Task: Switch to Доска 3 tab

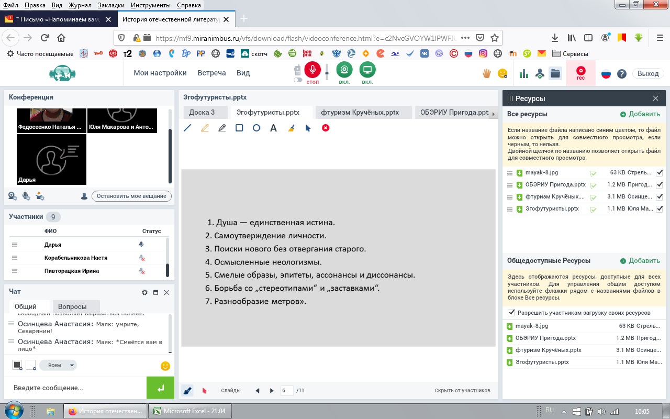Action: [x=206, y=112]
